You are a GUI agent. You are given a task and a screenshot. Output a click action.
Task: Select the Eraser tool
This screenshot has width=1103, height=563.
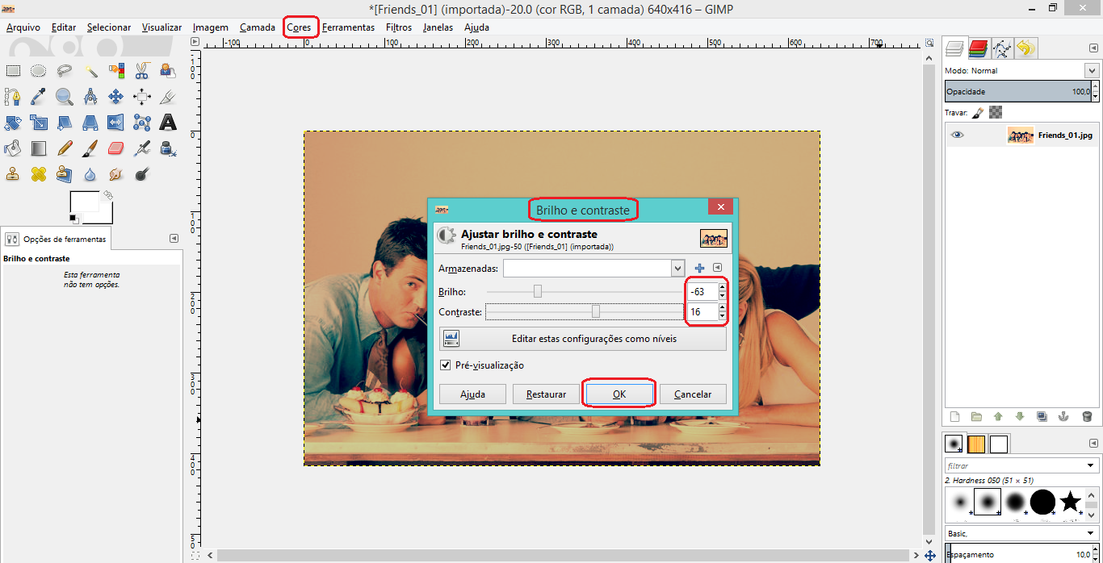click(116, 148)
